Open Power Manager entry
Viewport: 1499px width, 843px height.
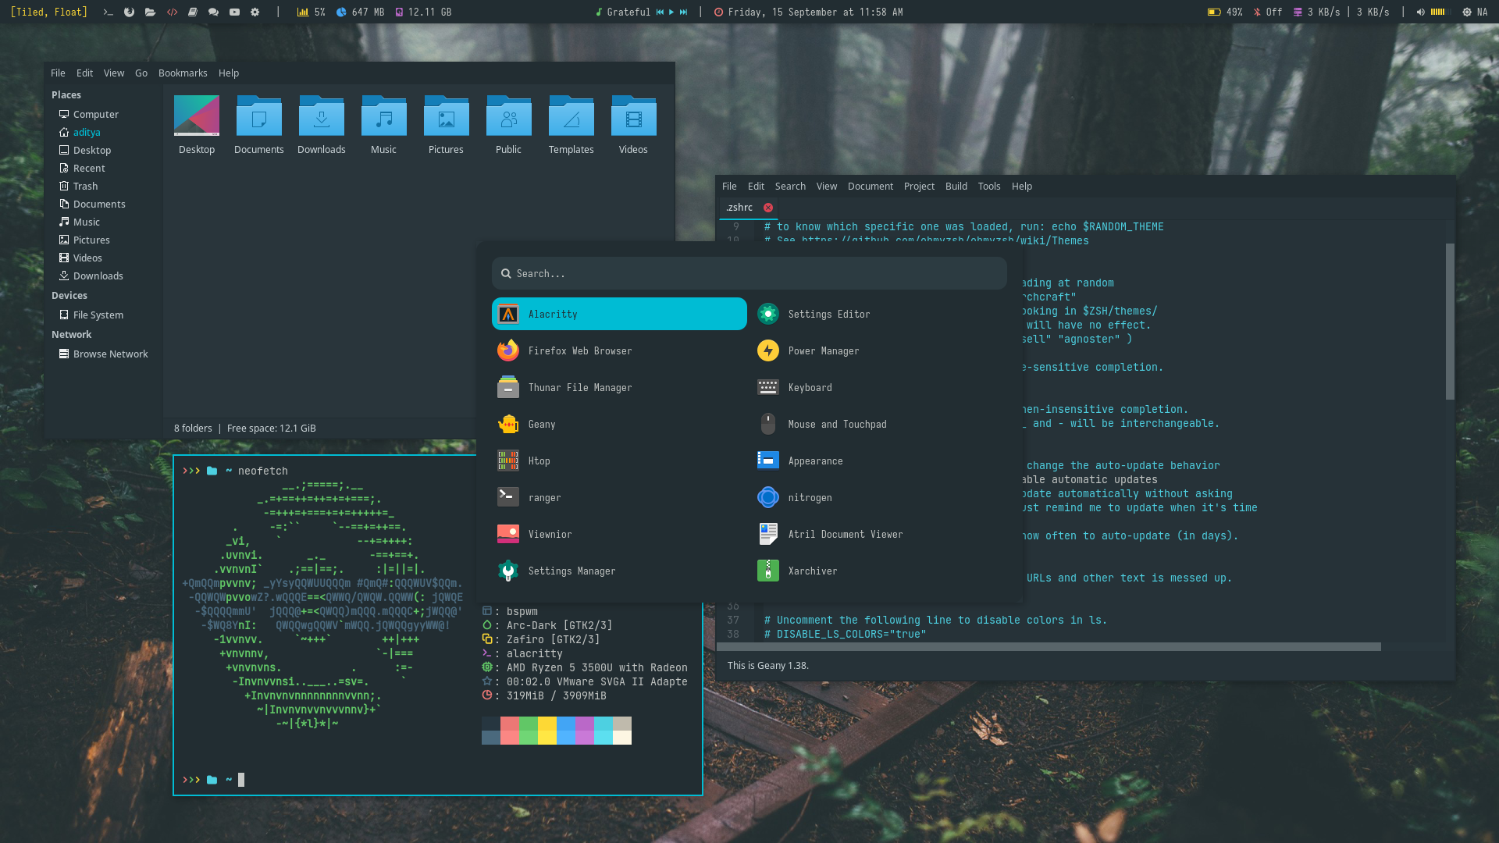point(823,351)
